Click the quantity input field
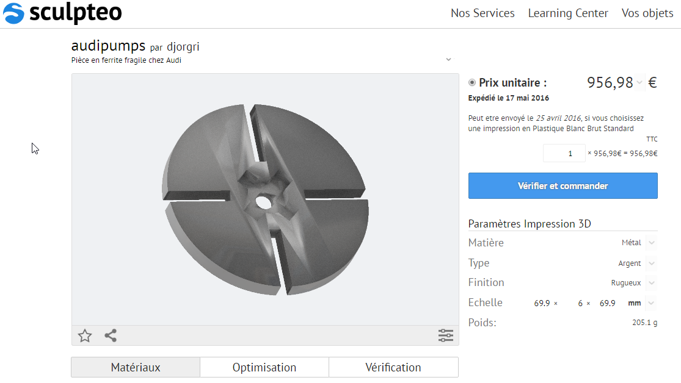 click(x=564, y=153)
